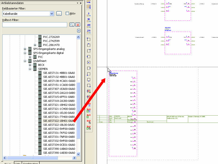Select article SIE.6ES7318-2AJ00-0AB0
The height and width of the screenshot is (164, 218).
(59, 101)
